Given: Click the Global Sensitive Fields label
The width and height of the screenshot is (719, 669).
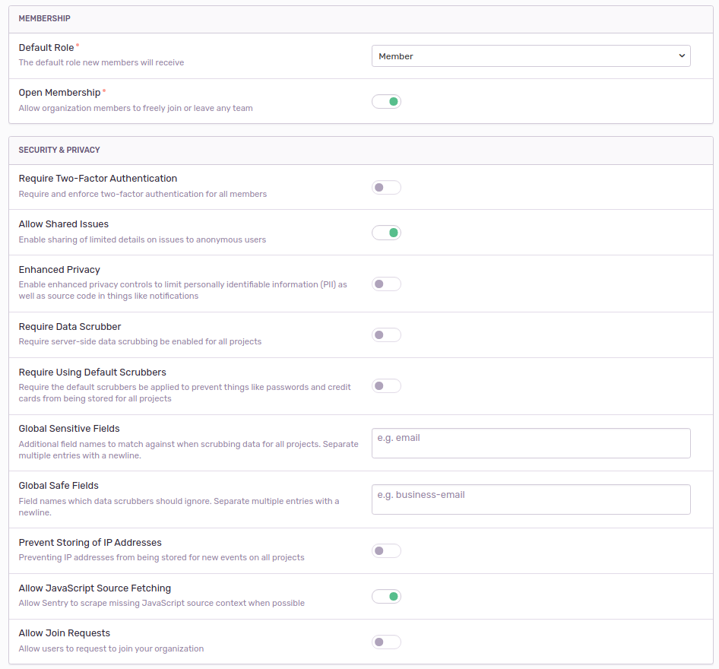Looking at the screenshot, I should (x=69, y=429).
